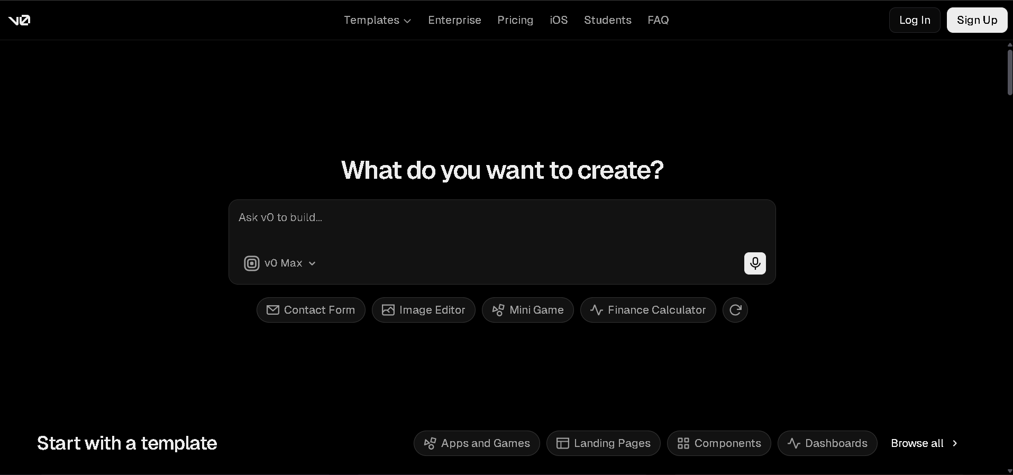Refresh the suggestion chips
The image size is (1013, 475).
coord(735,310)
